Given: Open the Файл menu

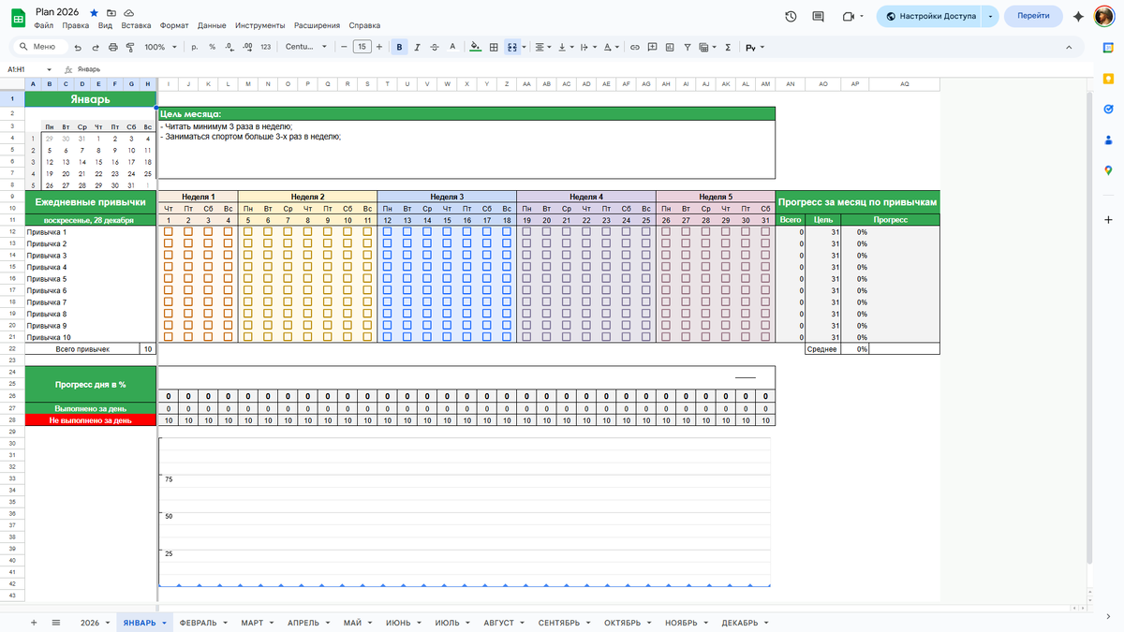Looking at the screenshot, I should (x=44, y=26).
